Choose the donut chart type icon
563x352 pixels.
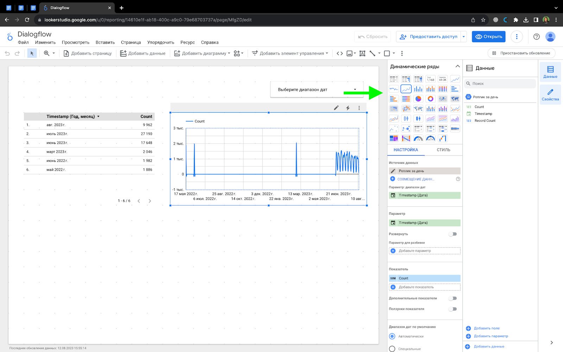click(x=430, y=99)
